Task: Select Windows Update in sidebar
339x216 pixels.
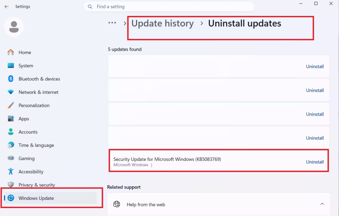Action: coord(50,198)
